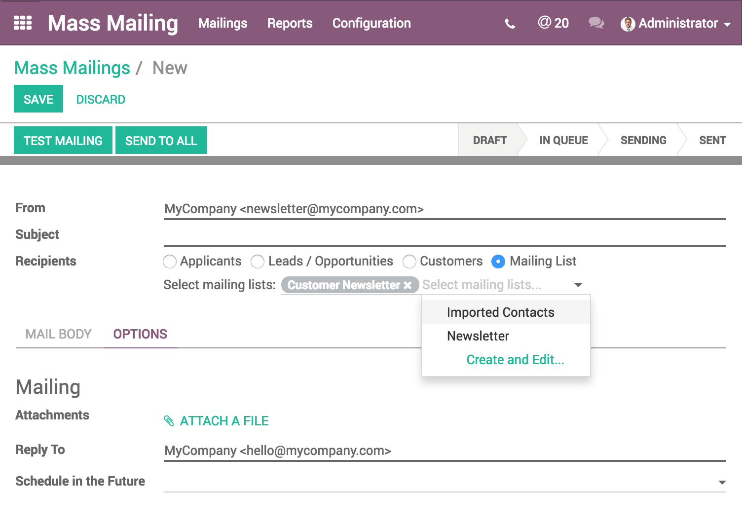This screenshot has width=742, height=529.
Task: Click the Send to All button
Action: tap(161, 141)
